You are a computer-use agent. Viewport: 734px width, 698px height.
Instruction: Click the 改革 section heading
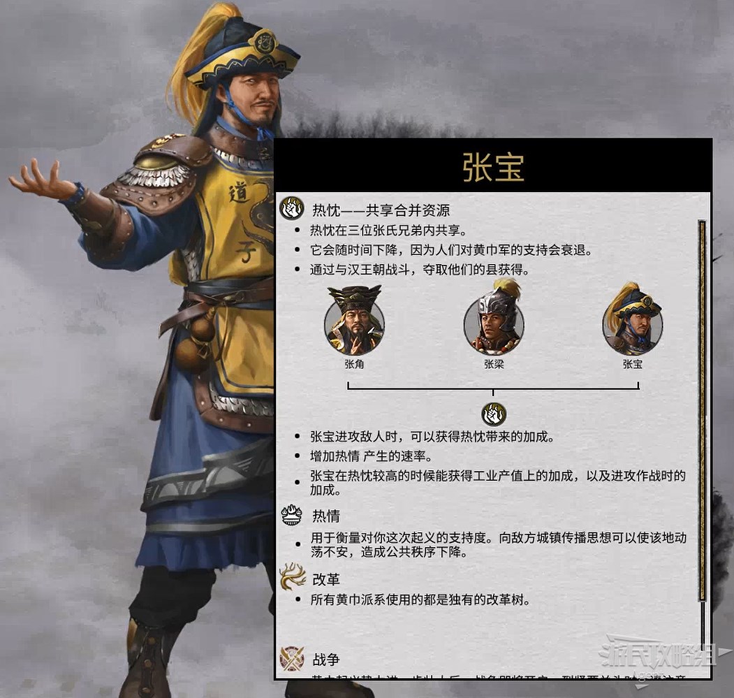326,579
